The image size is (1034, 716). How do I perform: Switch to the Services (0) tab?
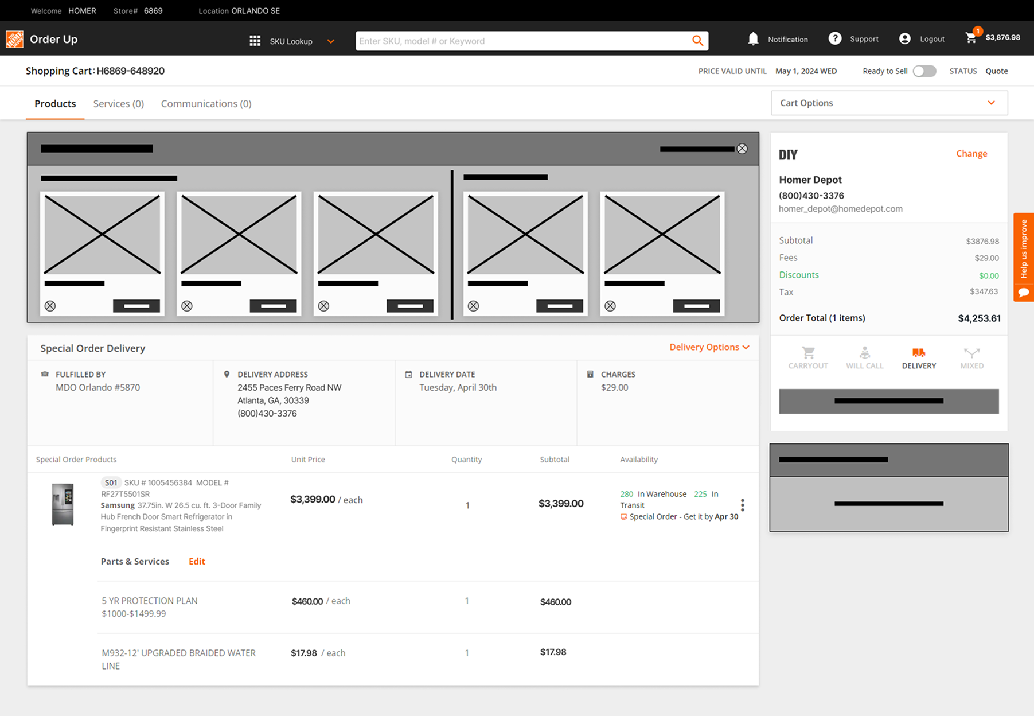coord(119,103)
